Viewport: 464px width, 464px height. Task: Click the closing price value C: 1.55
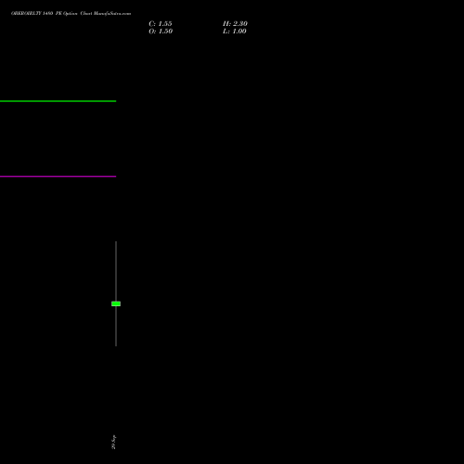pos(161,24)
